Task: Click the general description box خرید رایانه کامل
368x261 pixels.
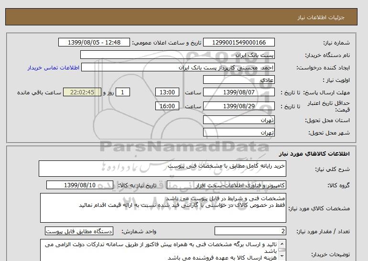Action: [x=162, y=169]
